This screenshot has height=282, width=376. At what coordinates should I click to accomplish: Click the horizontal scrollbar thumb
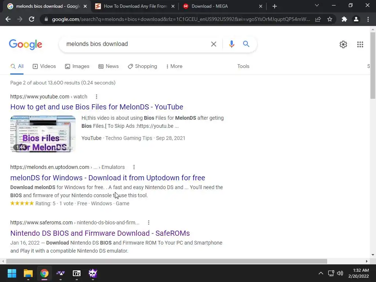click(x=167, y=261)
